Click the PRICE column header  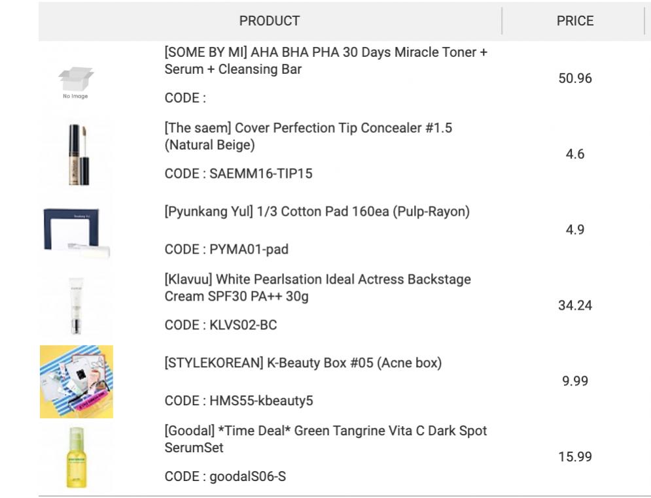pos(575,21)
